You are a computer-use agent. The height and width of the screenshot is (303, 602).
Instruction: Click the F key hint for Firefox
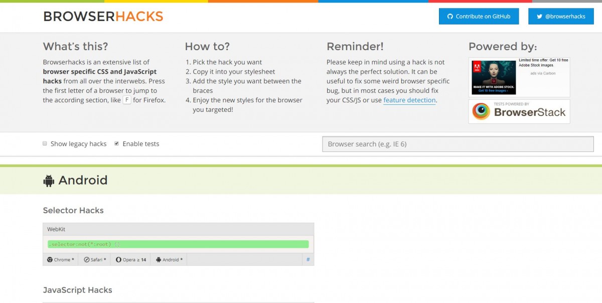click(127, 100)
